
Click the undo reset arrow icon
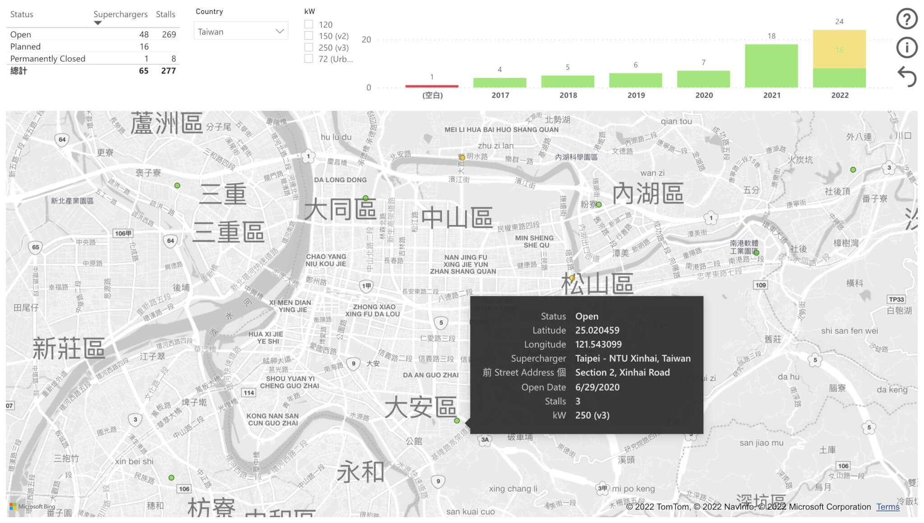(x=906, y=76)
